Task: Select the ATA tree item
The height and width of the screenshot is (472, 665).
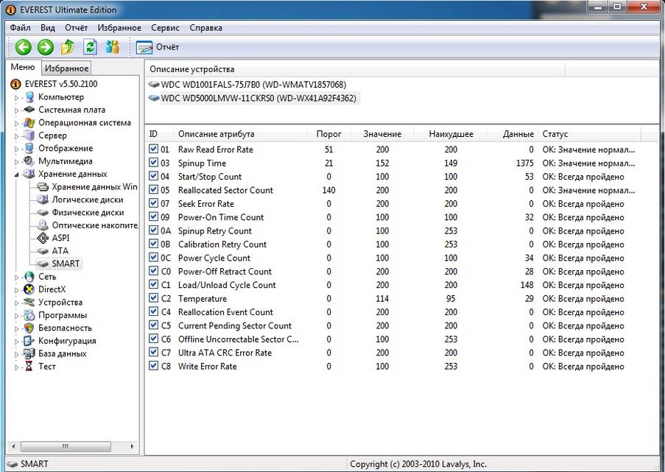Action: pyautogui.click(x=53, y=250)
